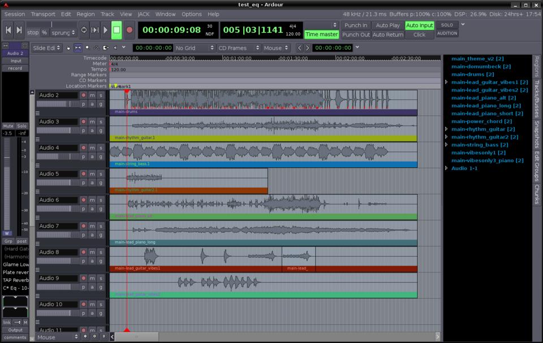Image resolution: width=543 pixels, height=343 pixels.
Task: Go to session end button
Action: coord(19,30)
